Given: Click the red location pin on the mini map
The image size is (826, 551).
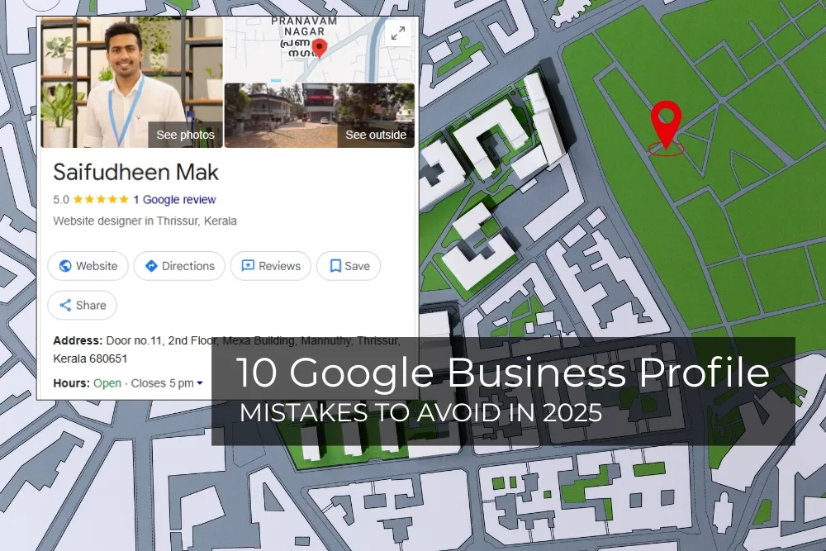Looking at the screenshot, I should pyautogui.click(x=319, y=49).
